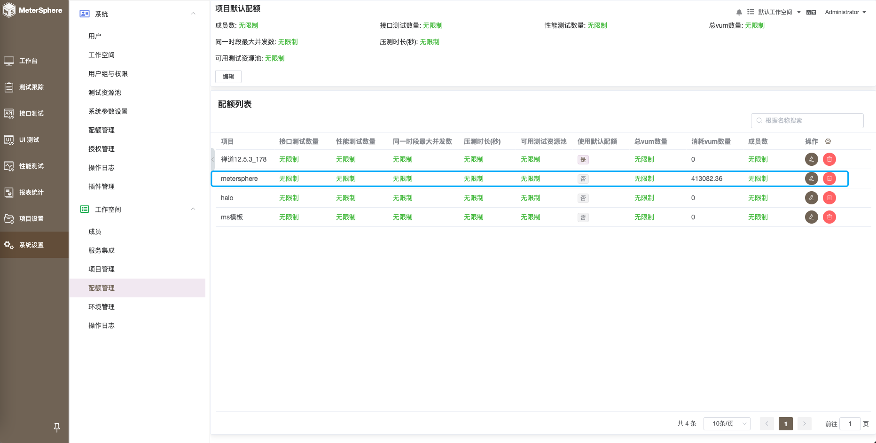Open the 测试跟踪 test tracking section

coord(34,87)
